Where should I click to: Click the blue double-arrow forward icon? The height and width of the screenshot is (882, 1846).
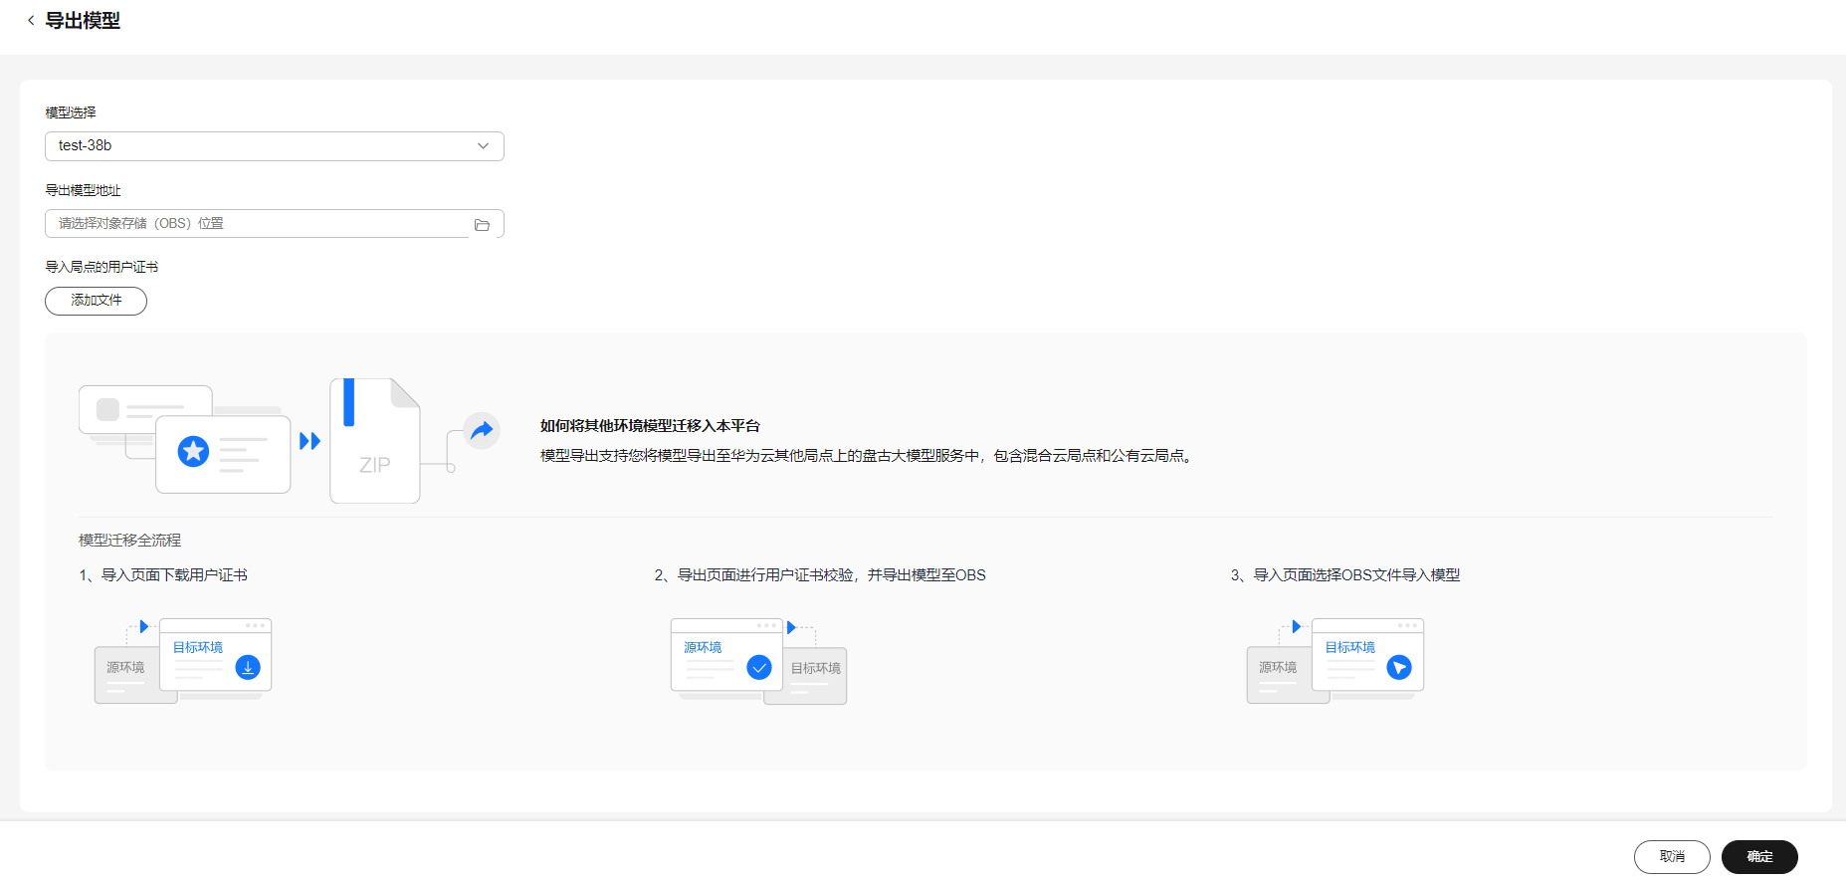(309, 441)
